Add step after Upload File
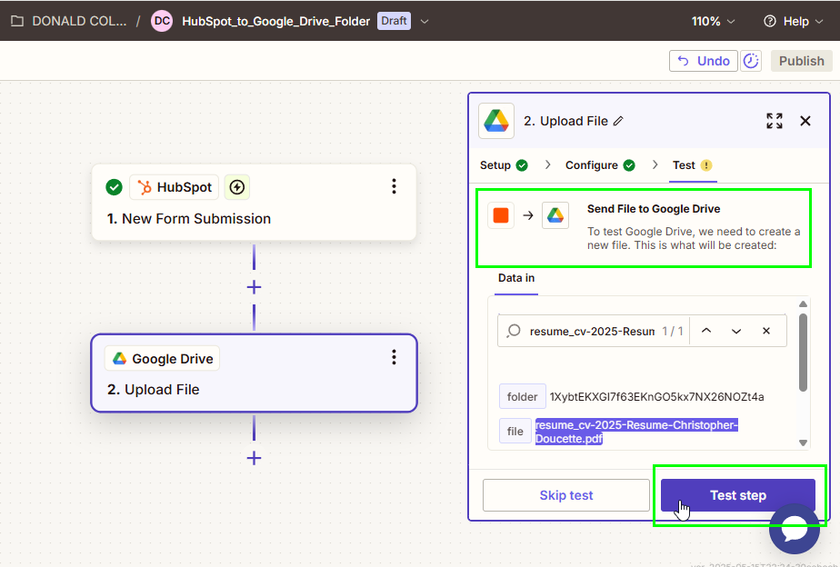 point(254,458)
